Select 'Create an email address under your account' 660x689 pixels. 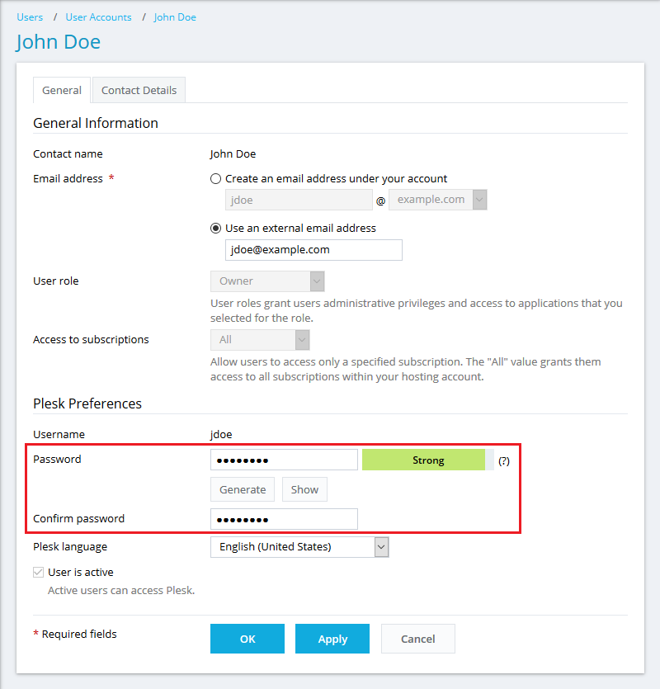pos(216,178)
